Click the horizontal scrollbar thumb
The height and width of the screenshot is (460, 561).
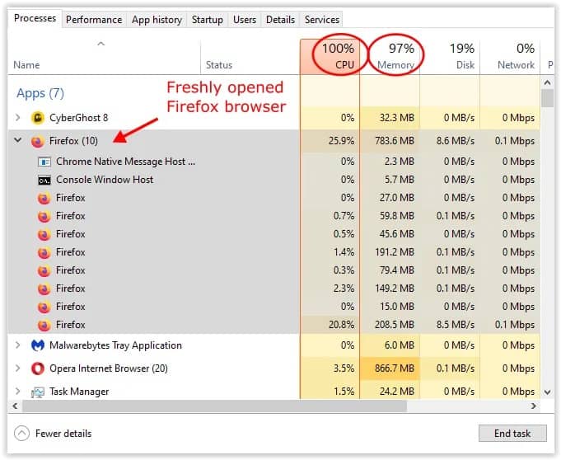(214, 406)
